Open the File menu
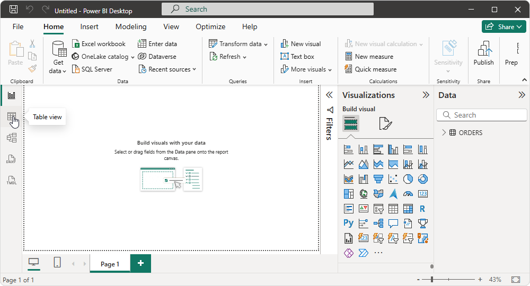Image resolution: width=530 pixels, height=286 pixels. tap(18, 26)
